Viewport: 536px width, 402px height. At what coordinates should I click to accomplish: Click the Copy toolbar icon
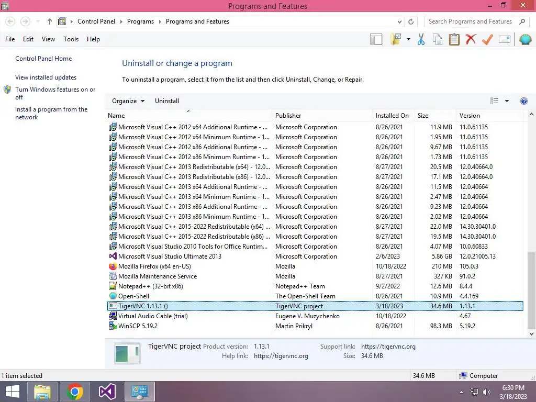click(438, 39)
